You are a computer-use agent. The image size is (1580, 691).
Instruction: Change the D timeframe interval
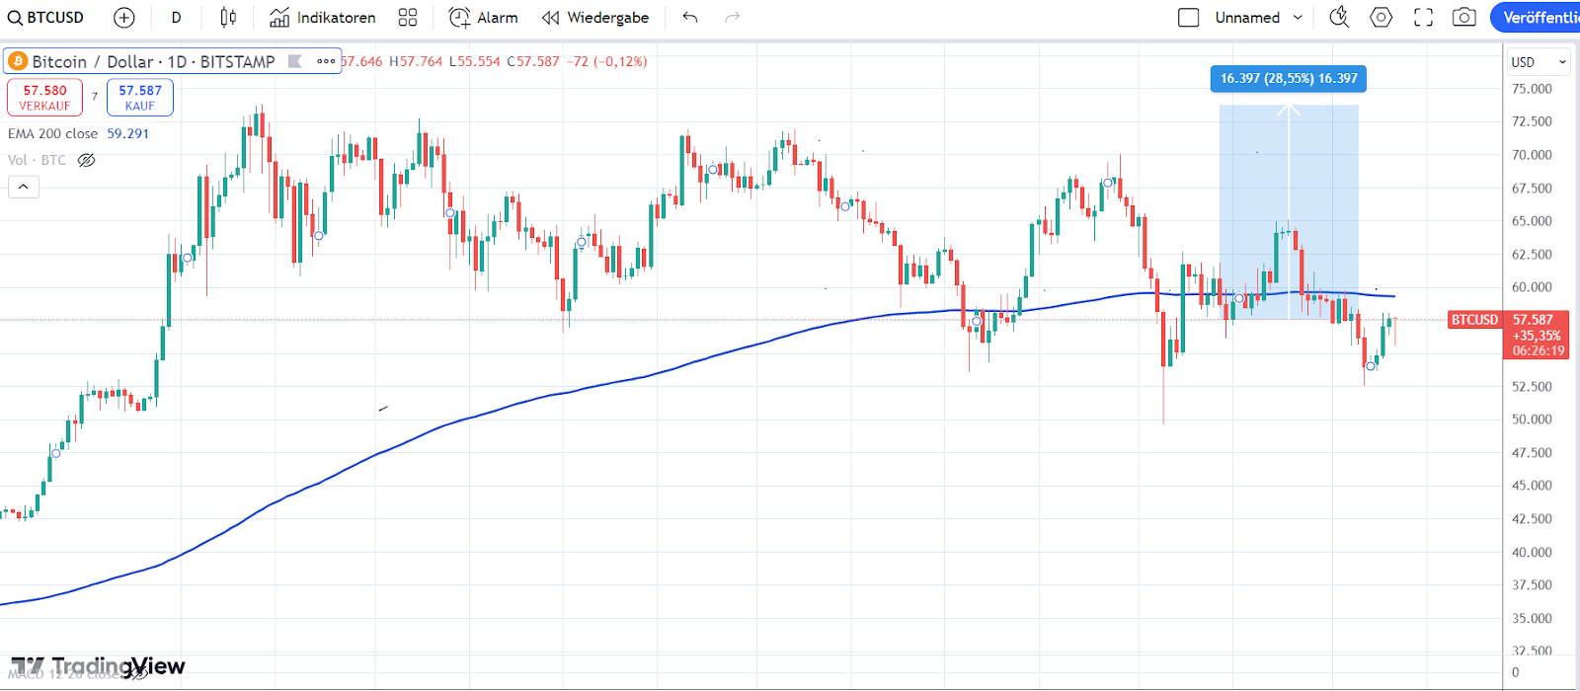pos(177,18)
